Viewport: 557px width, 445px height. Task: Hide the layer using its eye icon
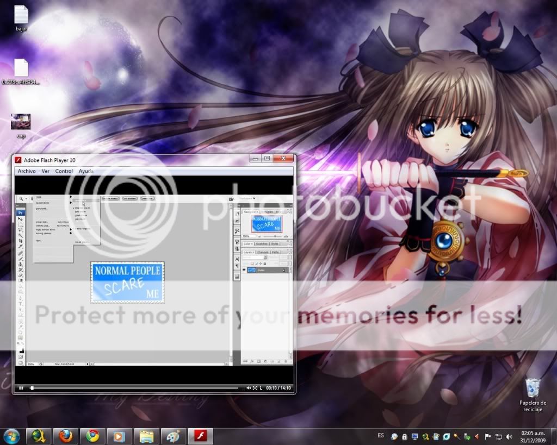[x=244, y=269]
